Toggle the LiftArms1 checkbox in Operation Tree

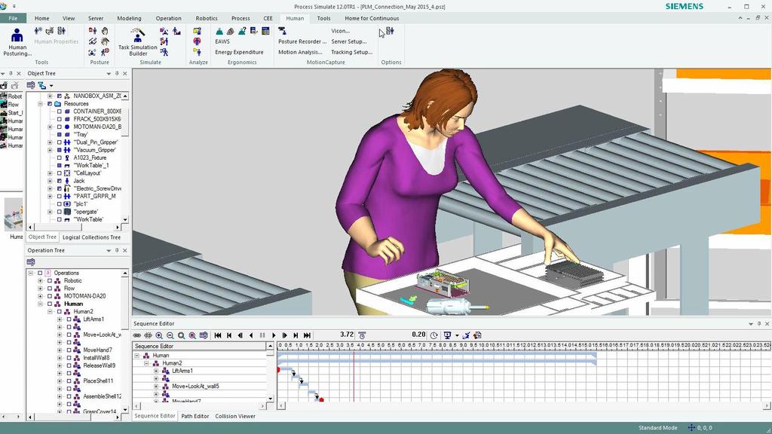tap(69, 319)
